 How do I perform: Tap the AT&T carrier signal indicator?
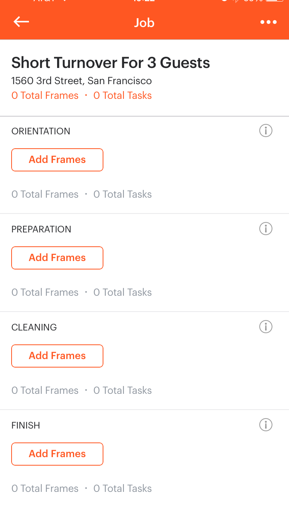click(x=42, y=2)
